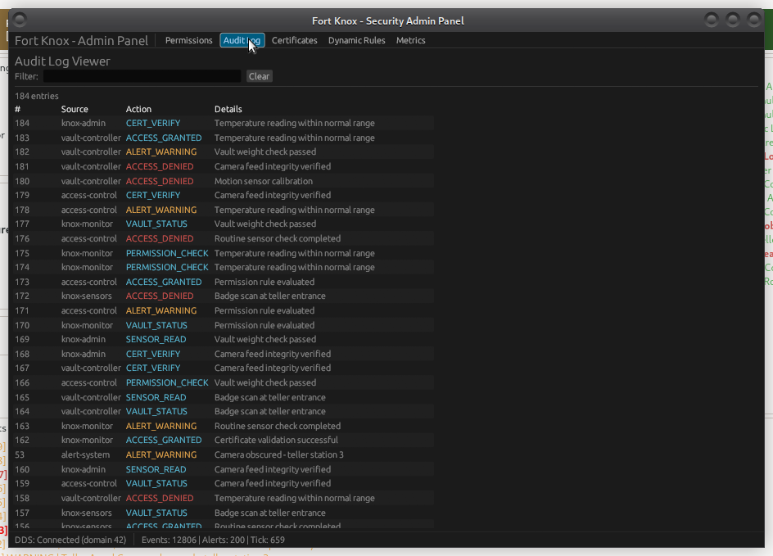Switch to the Certificates tab
773x556 pixels.
294,40
